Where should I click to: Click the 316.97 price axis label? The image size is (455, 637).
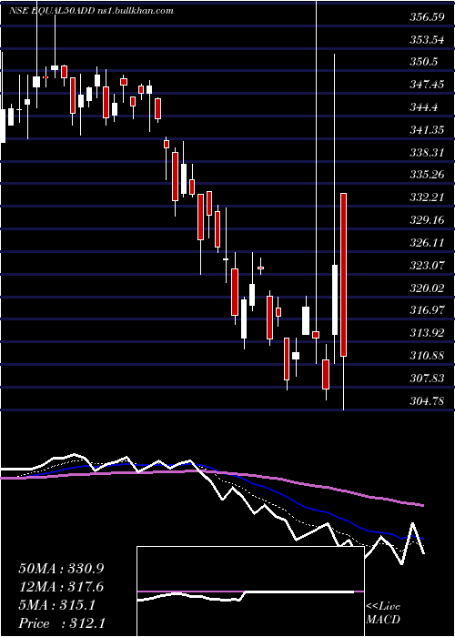427,310
